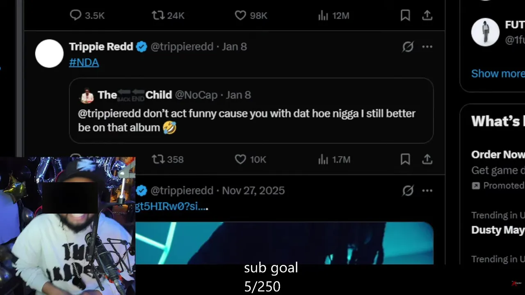Open Trippie Redd's white profile avatar
This screenshot has height=295, width=525.
49,53
